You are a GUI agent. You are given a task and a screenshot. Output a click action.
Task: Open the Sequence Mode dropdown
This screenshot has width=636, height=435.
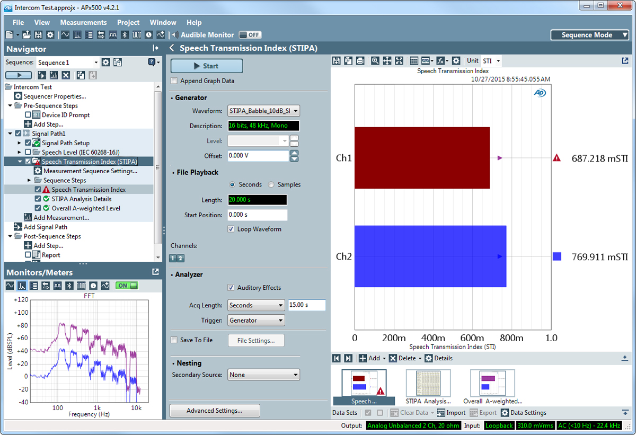[589, 35]
